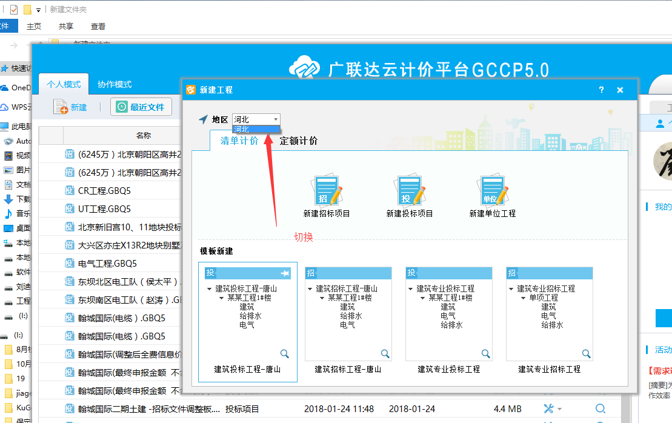This screenshot has height=423, width=672.
Task: Select 东坝南区电工队（赵涛）file row
Action: [x=110, y=300]
